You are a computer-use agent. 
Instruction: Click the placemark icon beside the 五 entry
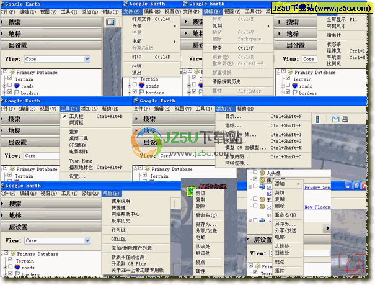point(262,199)
